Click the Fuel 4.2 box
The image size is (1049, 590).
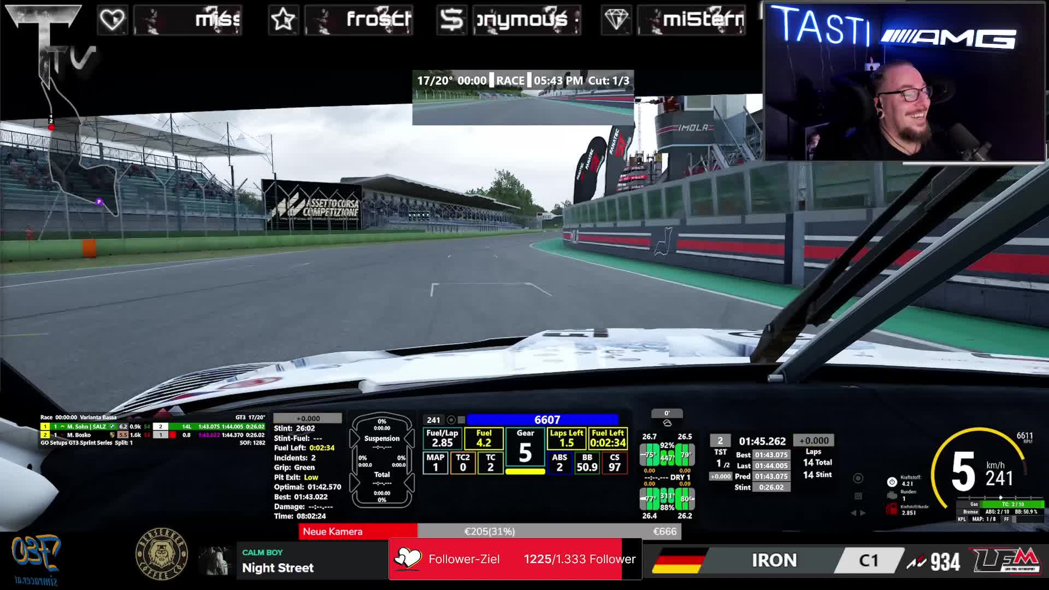(484, 438)
